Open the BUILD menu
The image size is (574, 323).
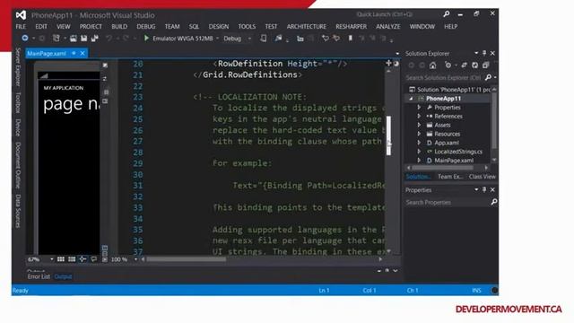coord(119,26)
